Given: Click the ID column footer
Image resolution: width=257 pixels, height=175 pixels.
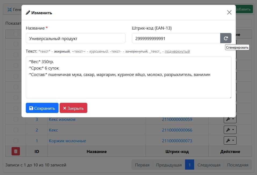Looking at the screenshot, I should [x=37, y=151].
